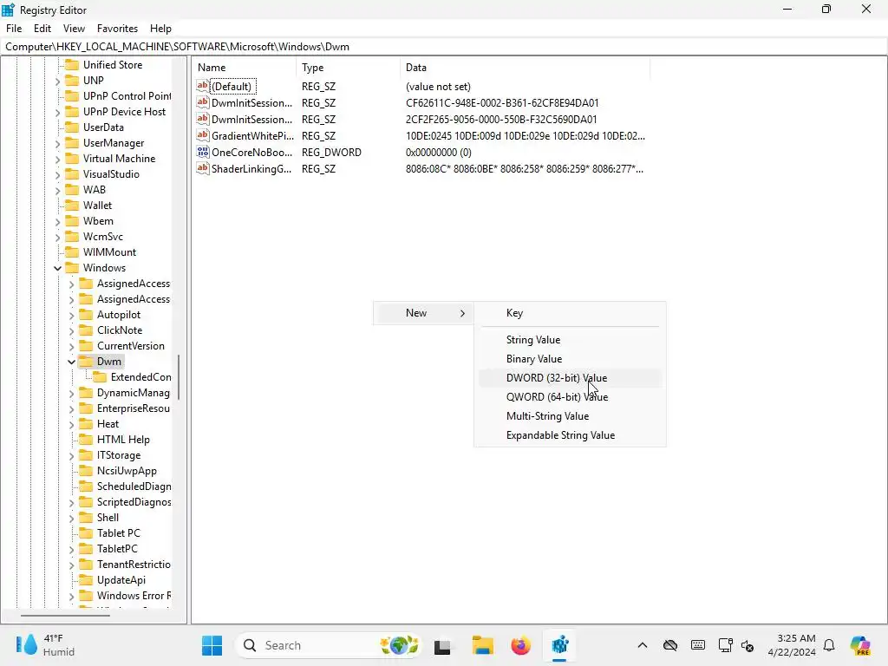Click the New context menu item
888x666 pixels.
(423, 313)
